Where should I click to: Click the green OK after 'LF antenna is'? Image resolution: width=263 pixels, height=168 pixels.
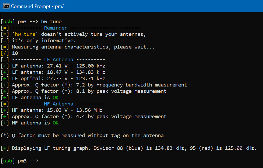[x=55, y=98]
